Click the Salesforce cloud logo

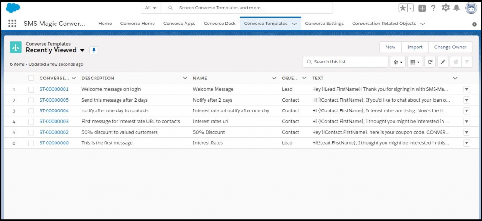tap(13, 8)
